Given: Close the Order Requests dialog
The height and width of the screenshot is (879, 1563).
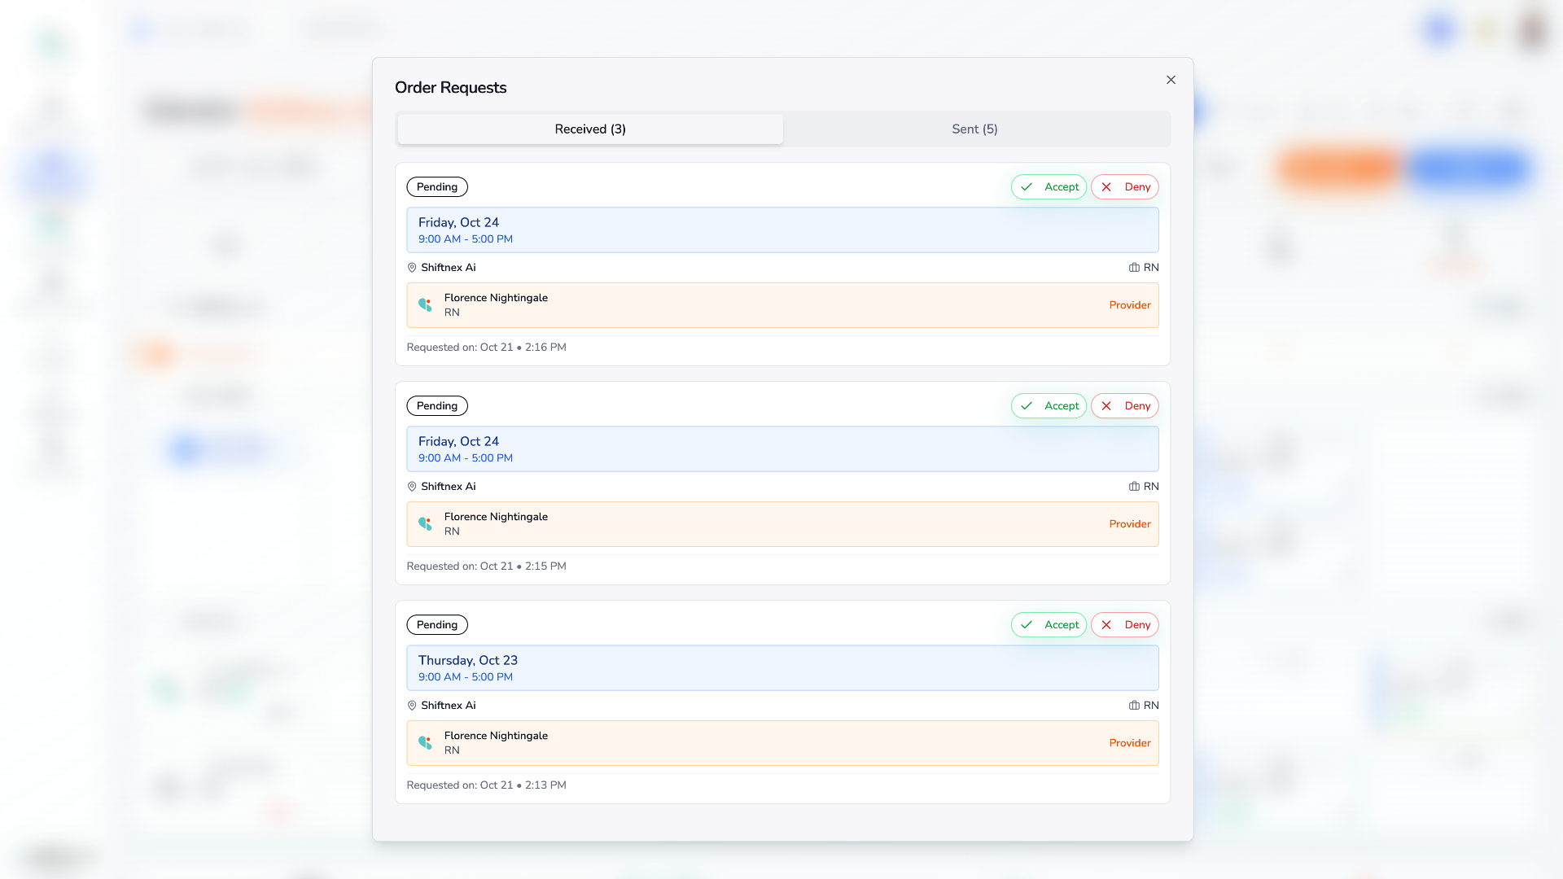Looking at the screenshot, I should [1171, 80].
